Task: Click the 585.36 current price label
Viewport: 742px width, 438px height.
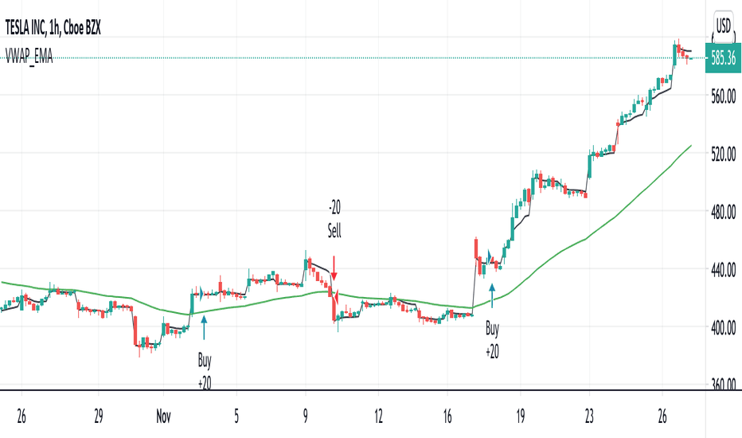Action: [x=723, y=58]
